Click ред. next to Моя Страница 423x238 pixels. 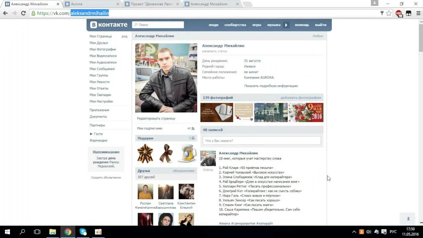tap(125, 36)
